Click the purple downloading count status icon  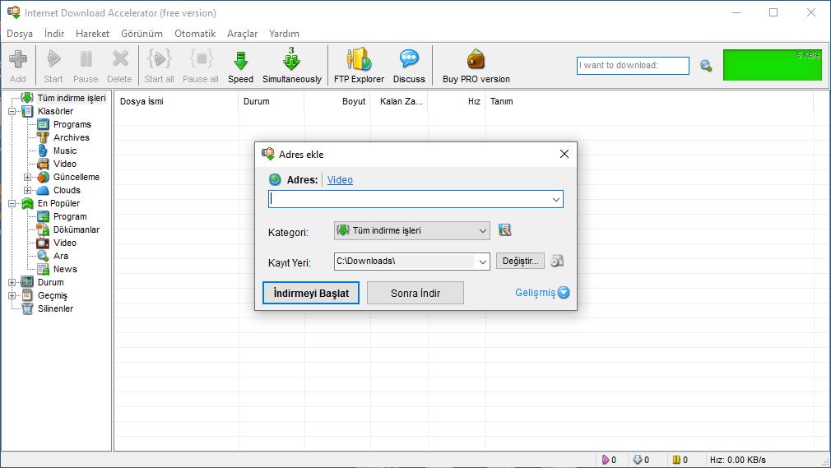point(606,460)
